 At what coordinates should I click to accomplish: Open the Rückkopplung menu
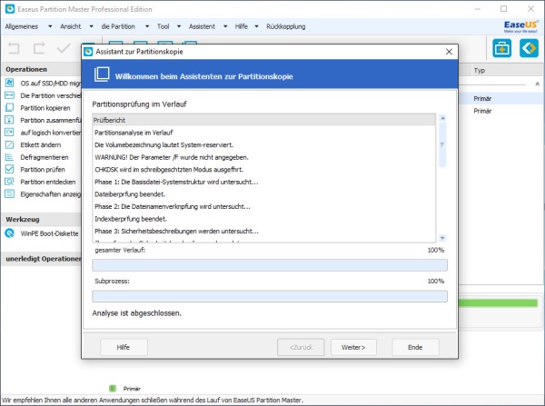[x=286, y=26]
